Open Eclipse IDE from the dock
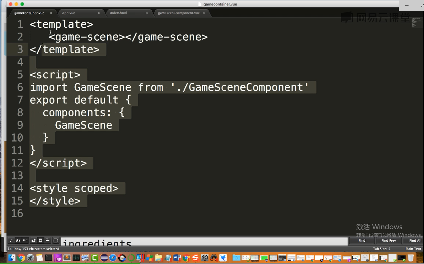The height and width of the screenshot is (264, 424). coord(104,258)
